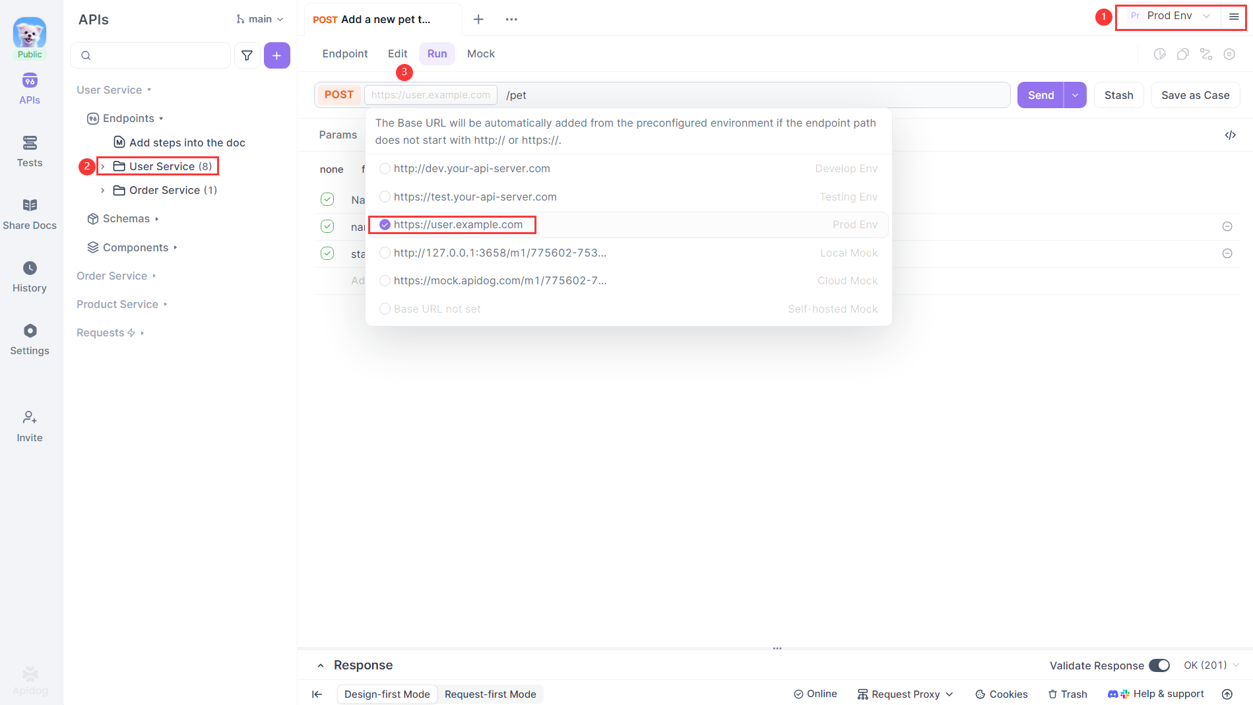Click the Stash button
Screen dimensions: 1253x705
pos(1118,95)
